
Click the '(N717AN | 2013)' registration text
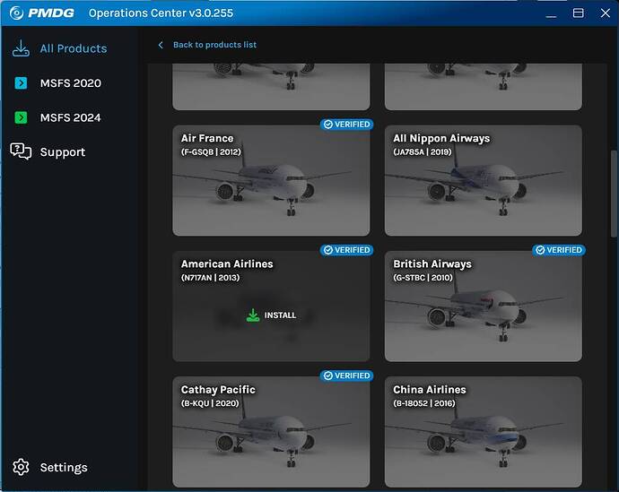point(211,278)
